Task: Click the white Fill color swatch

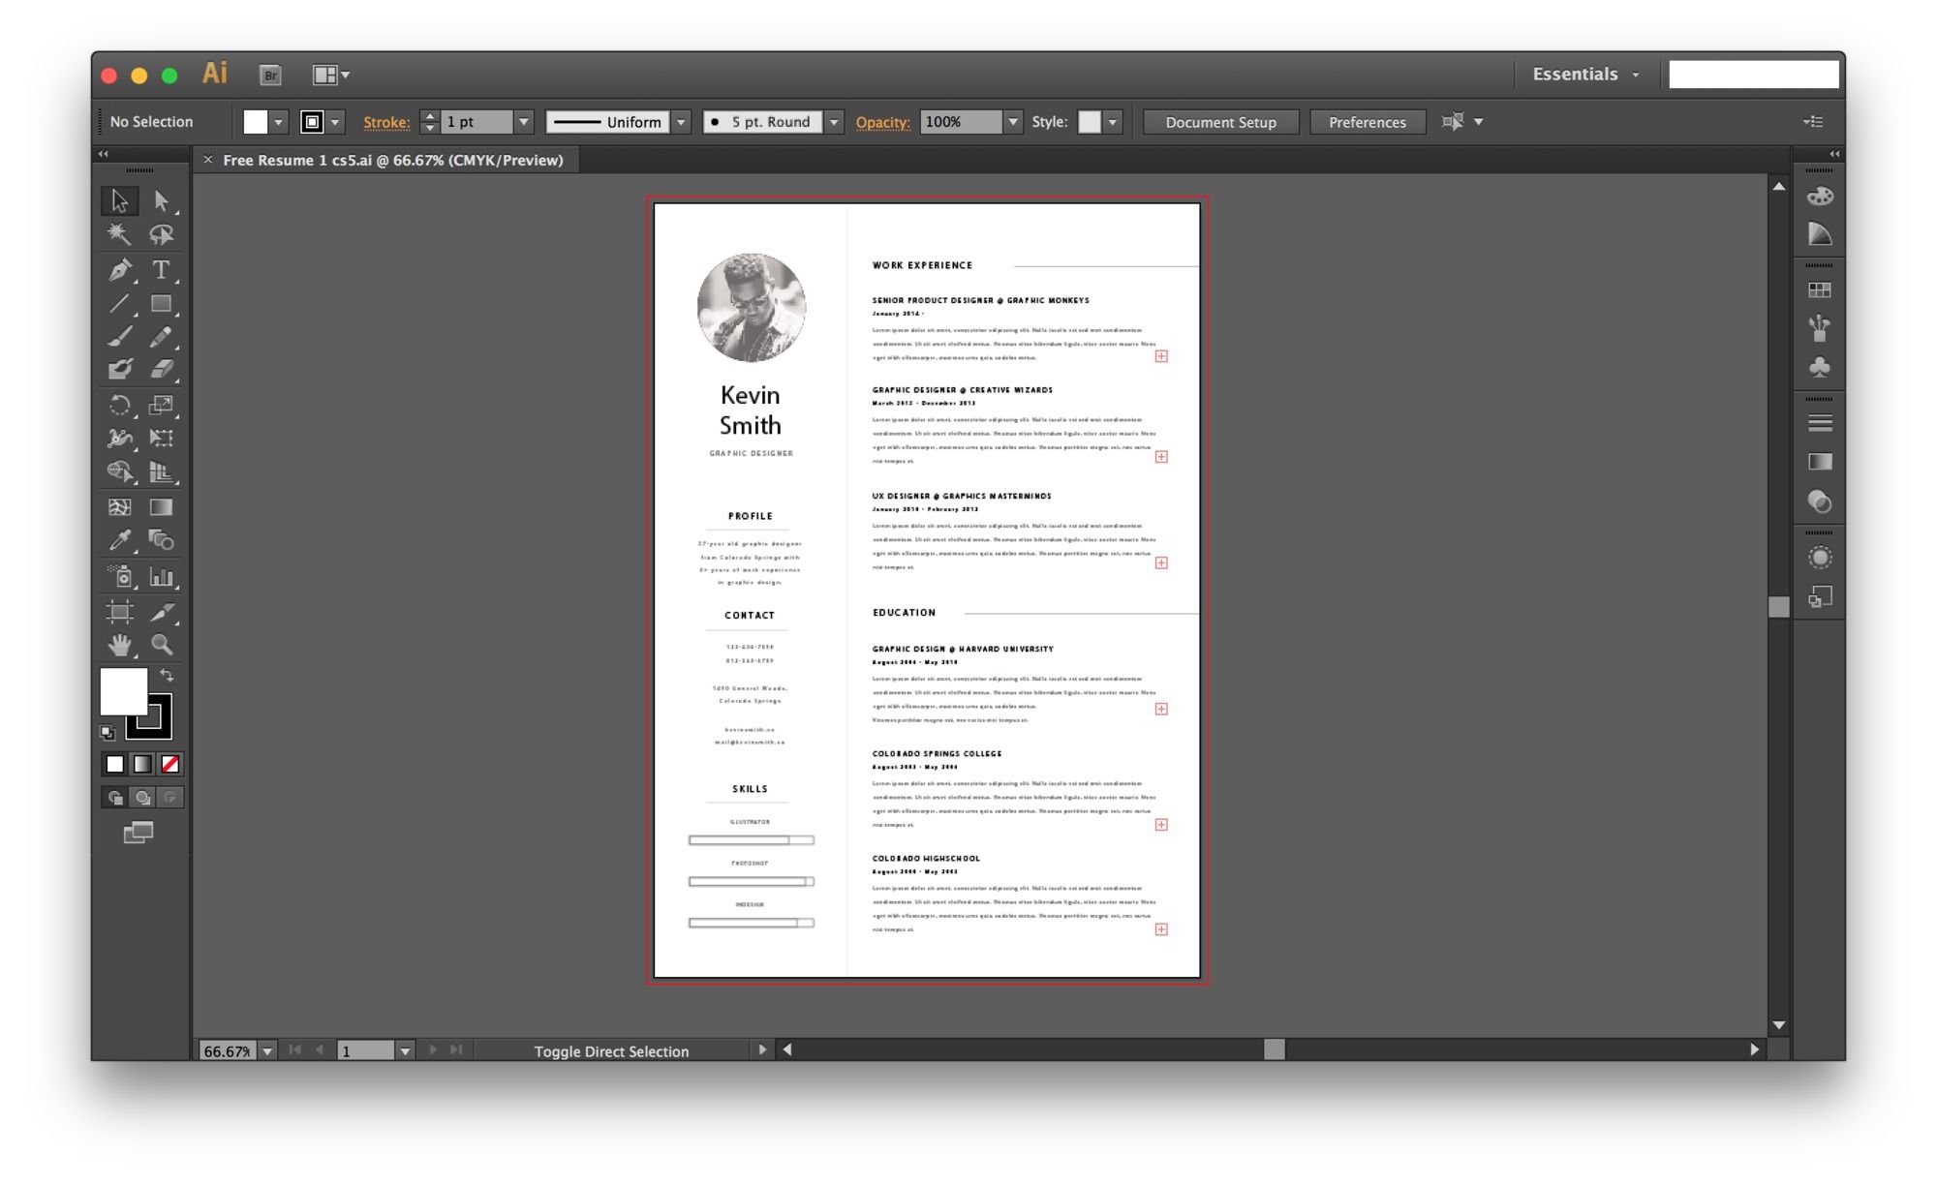Action: [123, 690]
